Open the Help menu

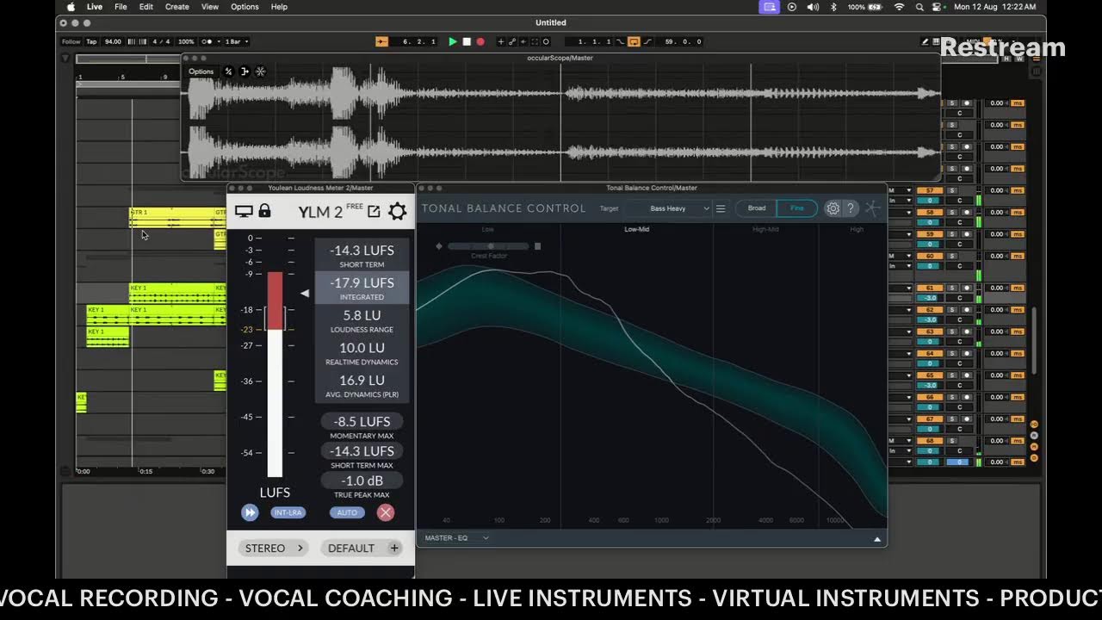click(279, 7)
